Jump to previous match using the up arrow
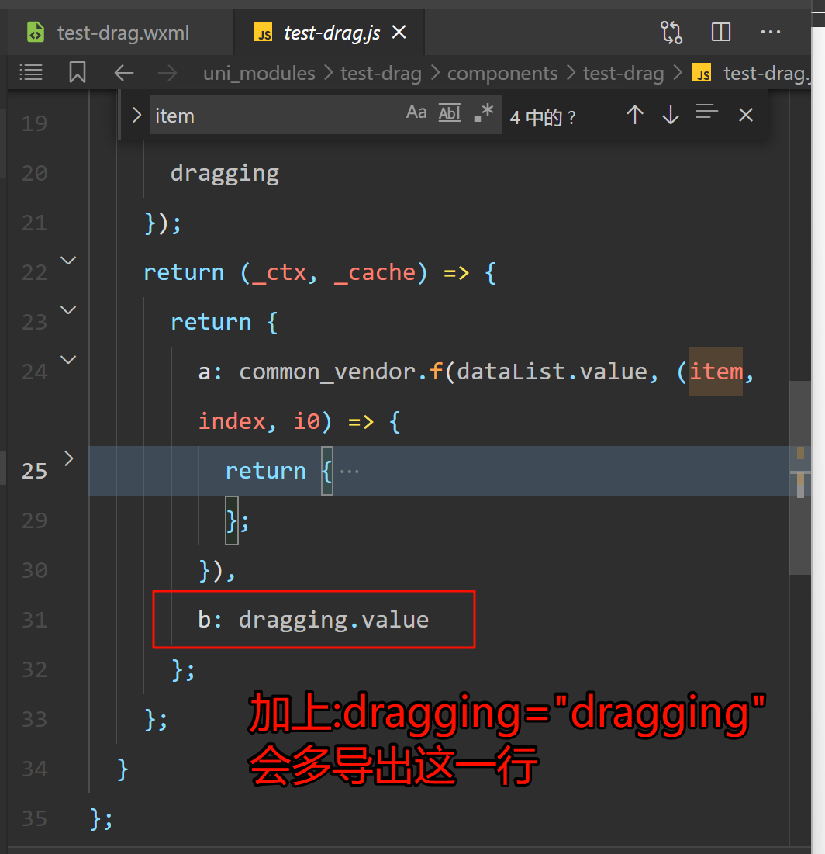This screenshot has height=854, width=825. (x=635, y=116)
